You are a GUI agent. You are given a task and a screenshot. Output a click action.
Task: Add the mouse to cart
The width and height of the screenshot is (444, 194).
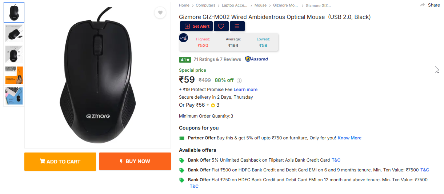[60, 162]
